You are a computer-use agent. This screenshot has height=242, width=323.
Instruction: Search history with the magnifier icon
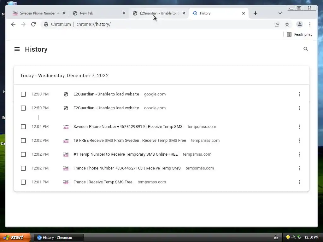point(306,49)
